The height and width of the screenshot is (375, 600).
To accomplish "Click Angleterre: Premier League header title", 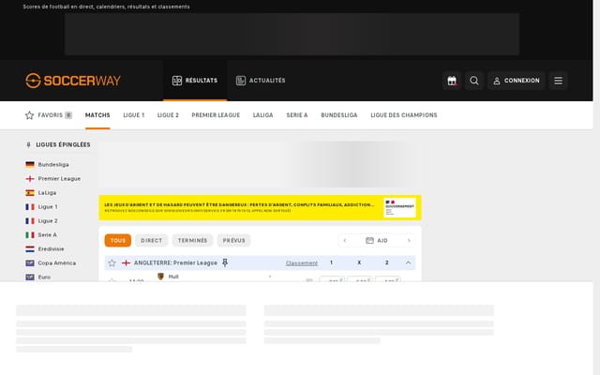I will (x=175, y=262).
